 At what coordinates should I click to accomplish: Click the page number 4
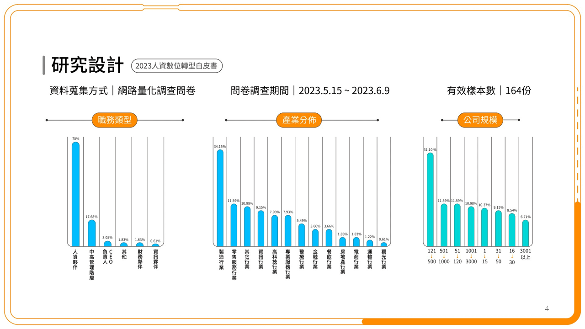pyautogui.click(x=547, y=309)
